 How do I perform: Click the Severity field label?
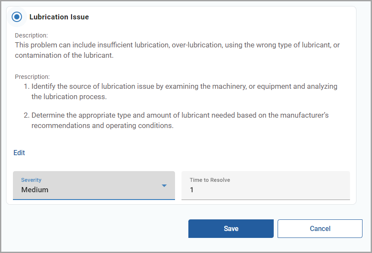[x=31, y=180]
